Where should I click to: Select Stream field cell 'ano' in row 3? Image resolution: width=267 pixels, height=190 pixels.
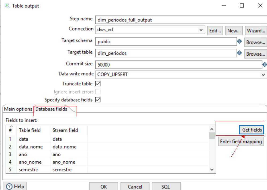pos(69,154)
